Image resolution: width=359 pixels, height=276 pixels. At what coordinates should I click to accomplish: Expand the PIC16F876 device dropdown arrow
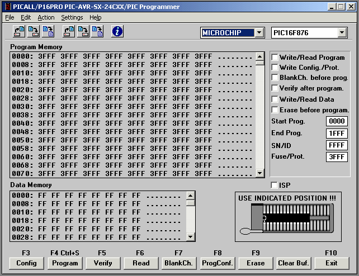pos(342,33)
